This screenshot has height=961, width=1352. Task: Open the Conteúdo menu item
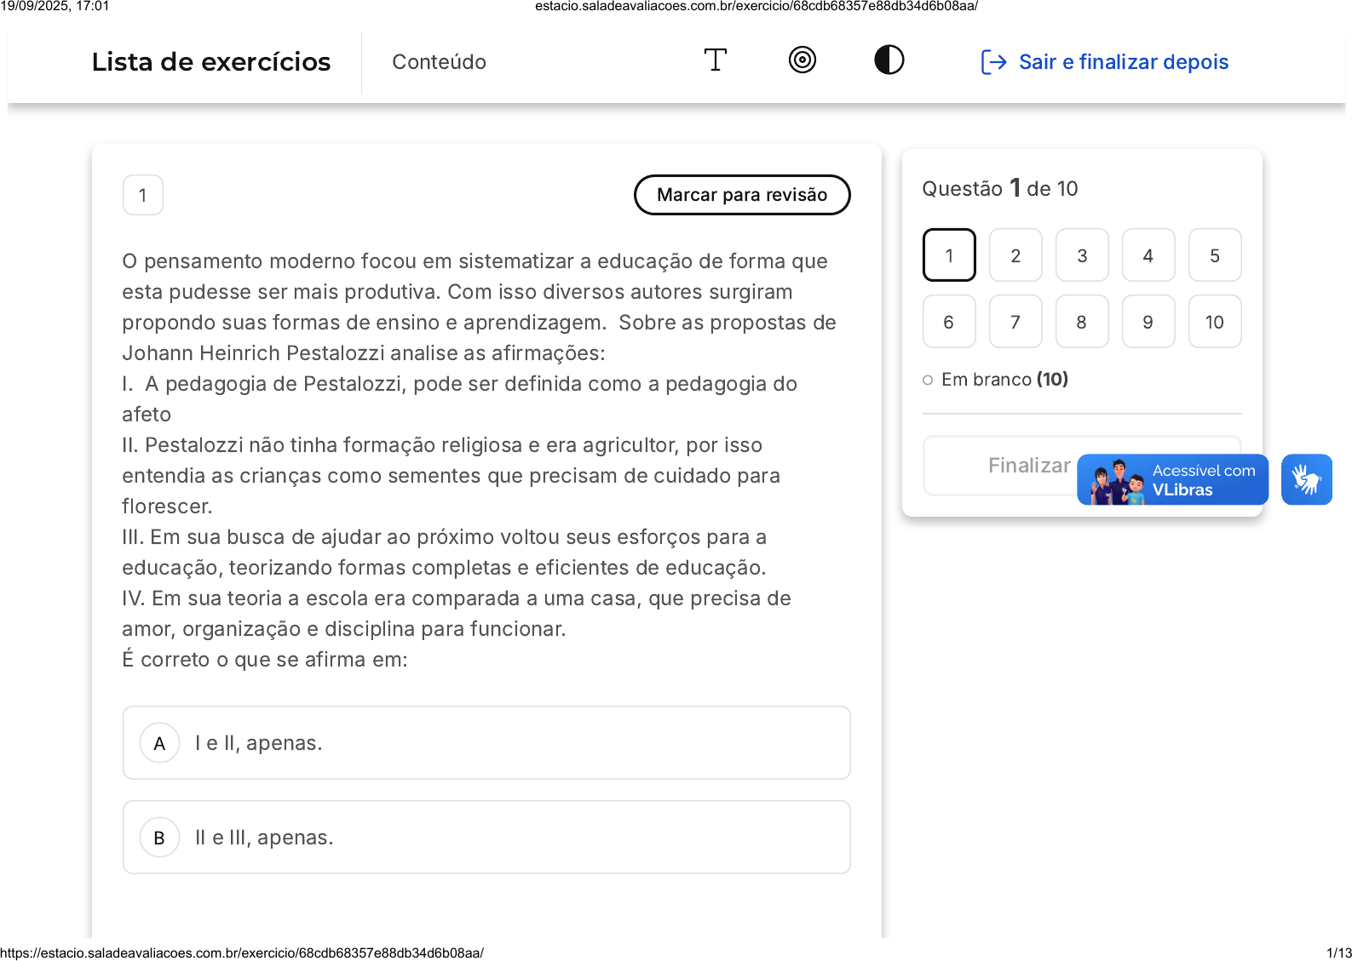point(439,62)
